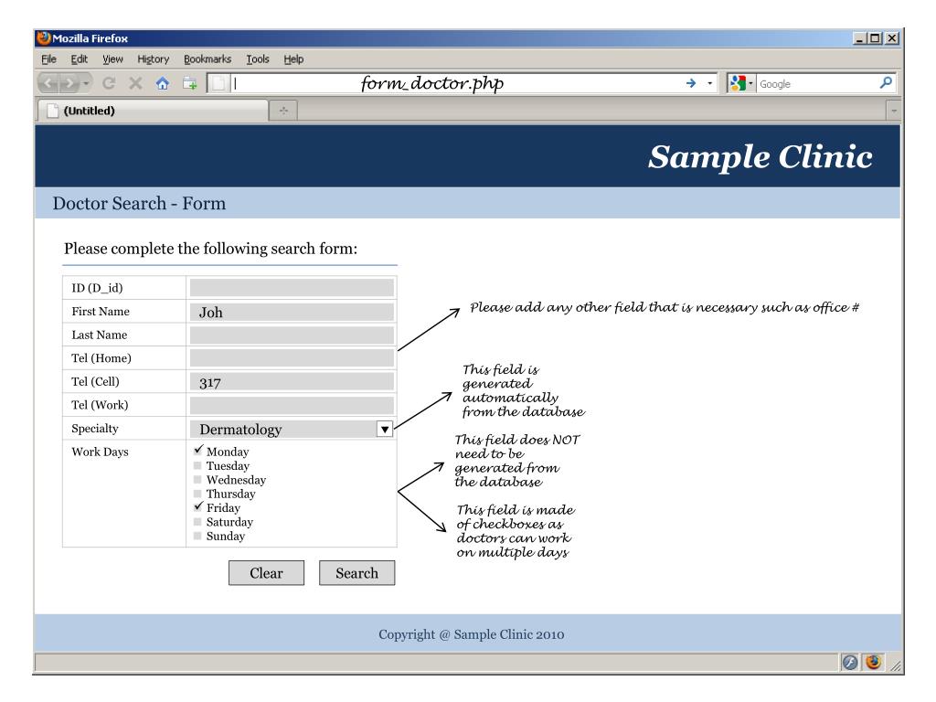Open the Google search engine selector

(740, 83)
